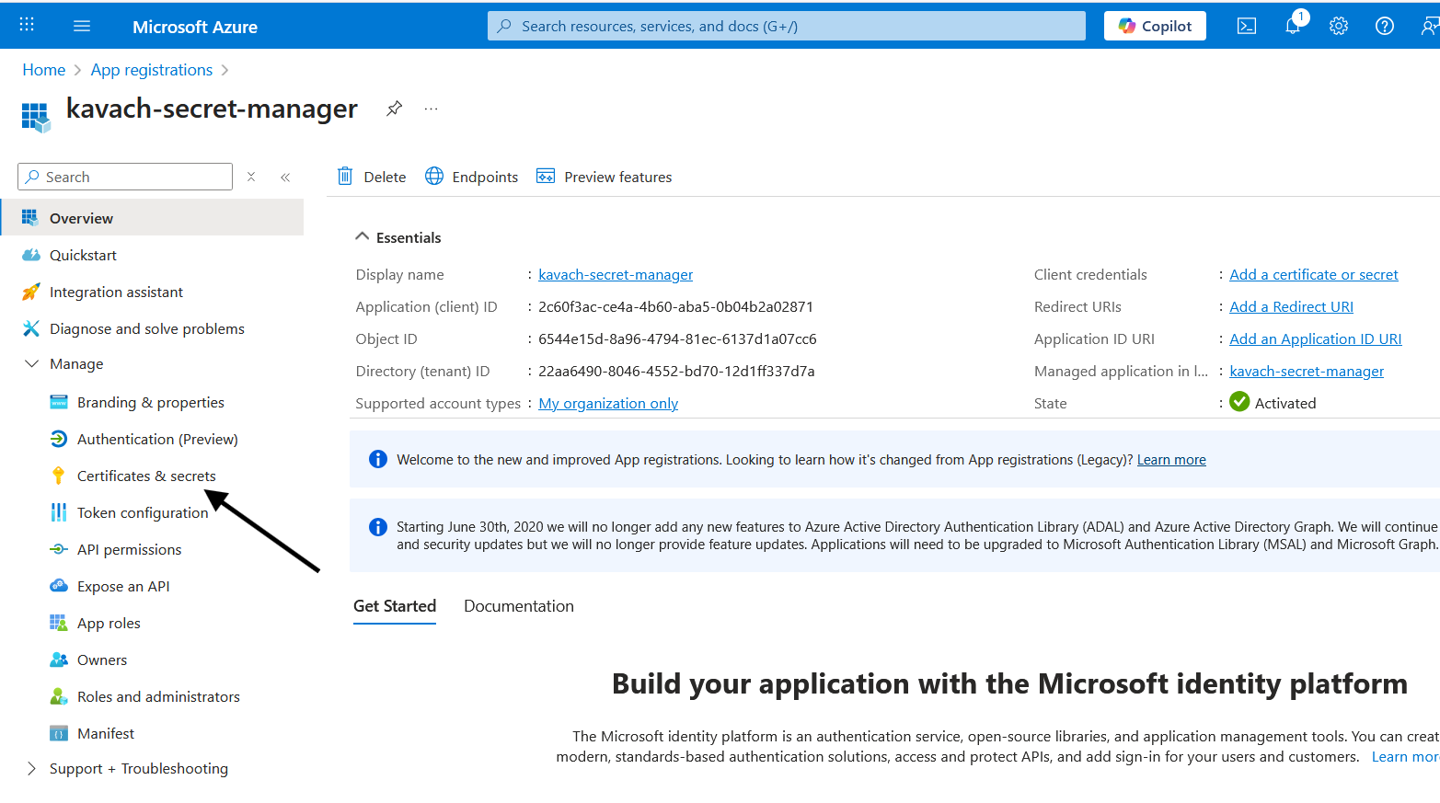
Task: Click the Authentication (Preview) icon
Action: (x=59, y=439)
